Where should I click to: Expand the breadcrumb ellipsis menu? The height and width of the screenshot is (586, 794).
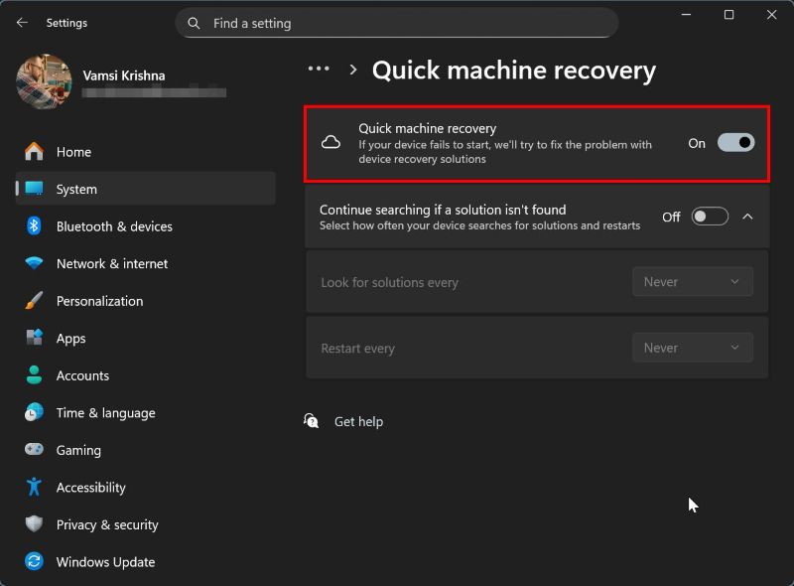[319, 70]
